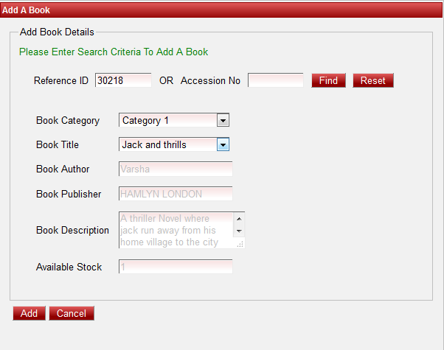Click the Available Stock field

click(176, 267)
